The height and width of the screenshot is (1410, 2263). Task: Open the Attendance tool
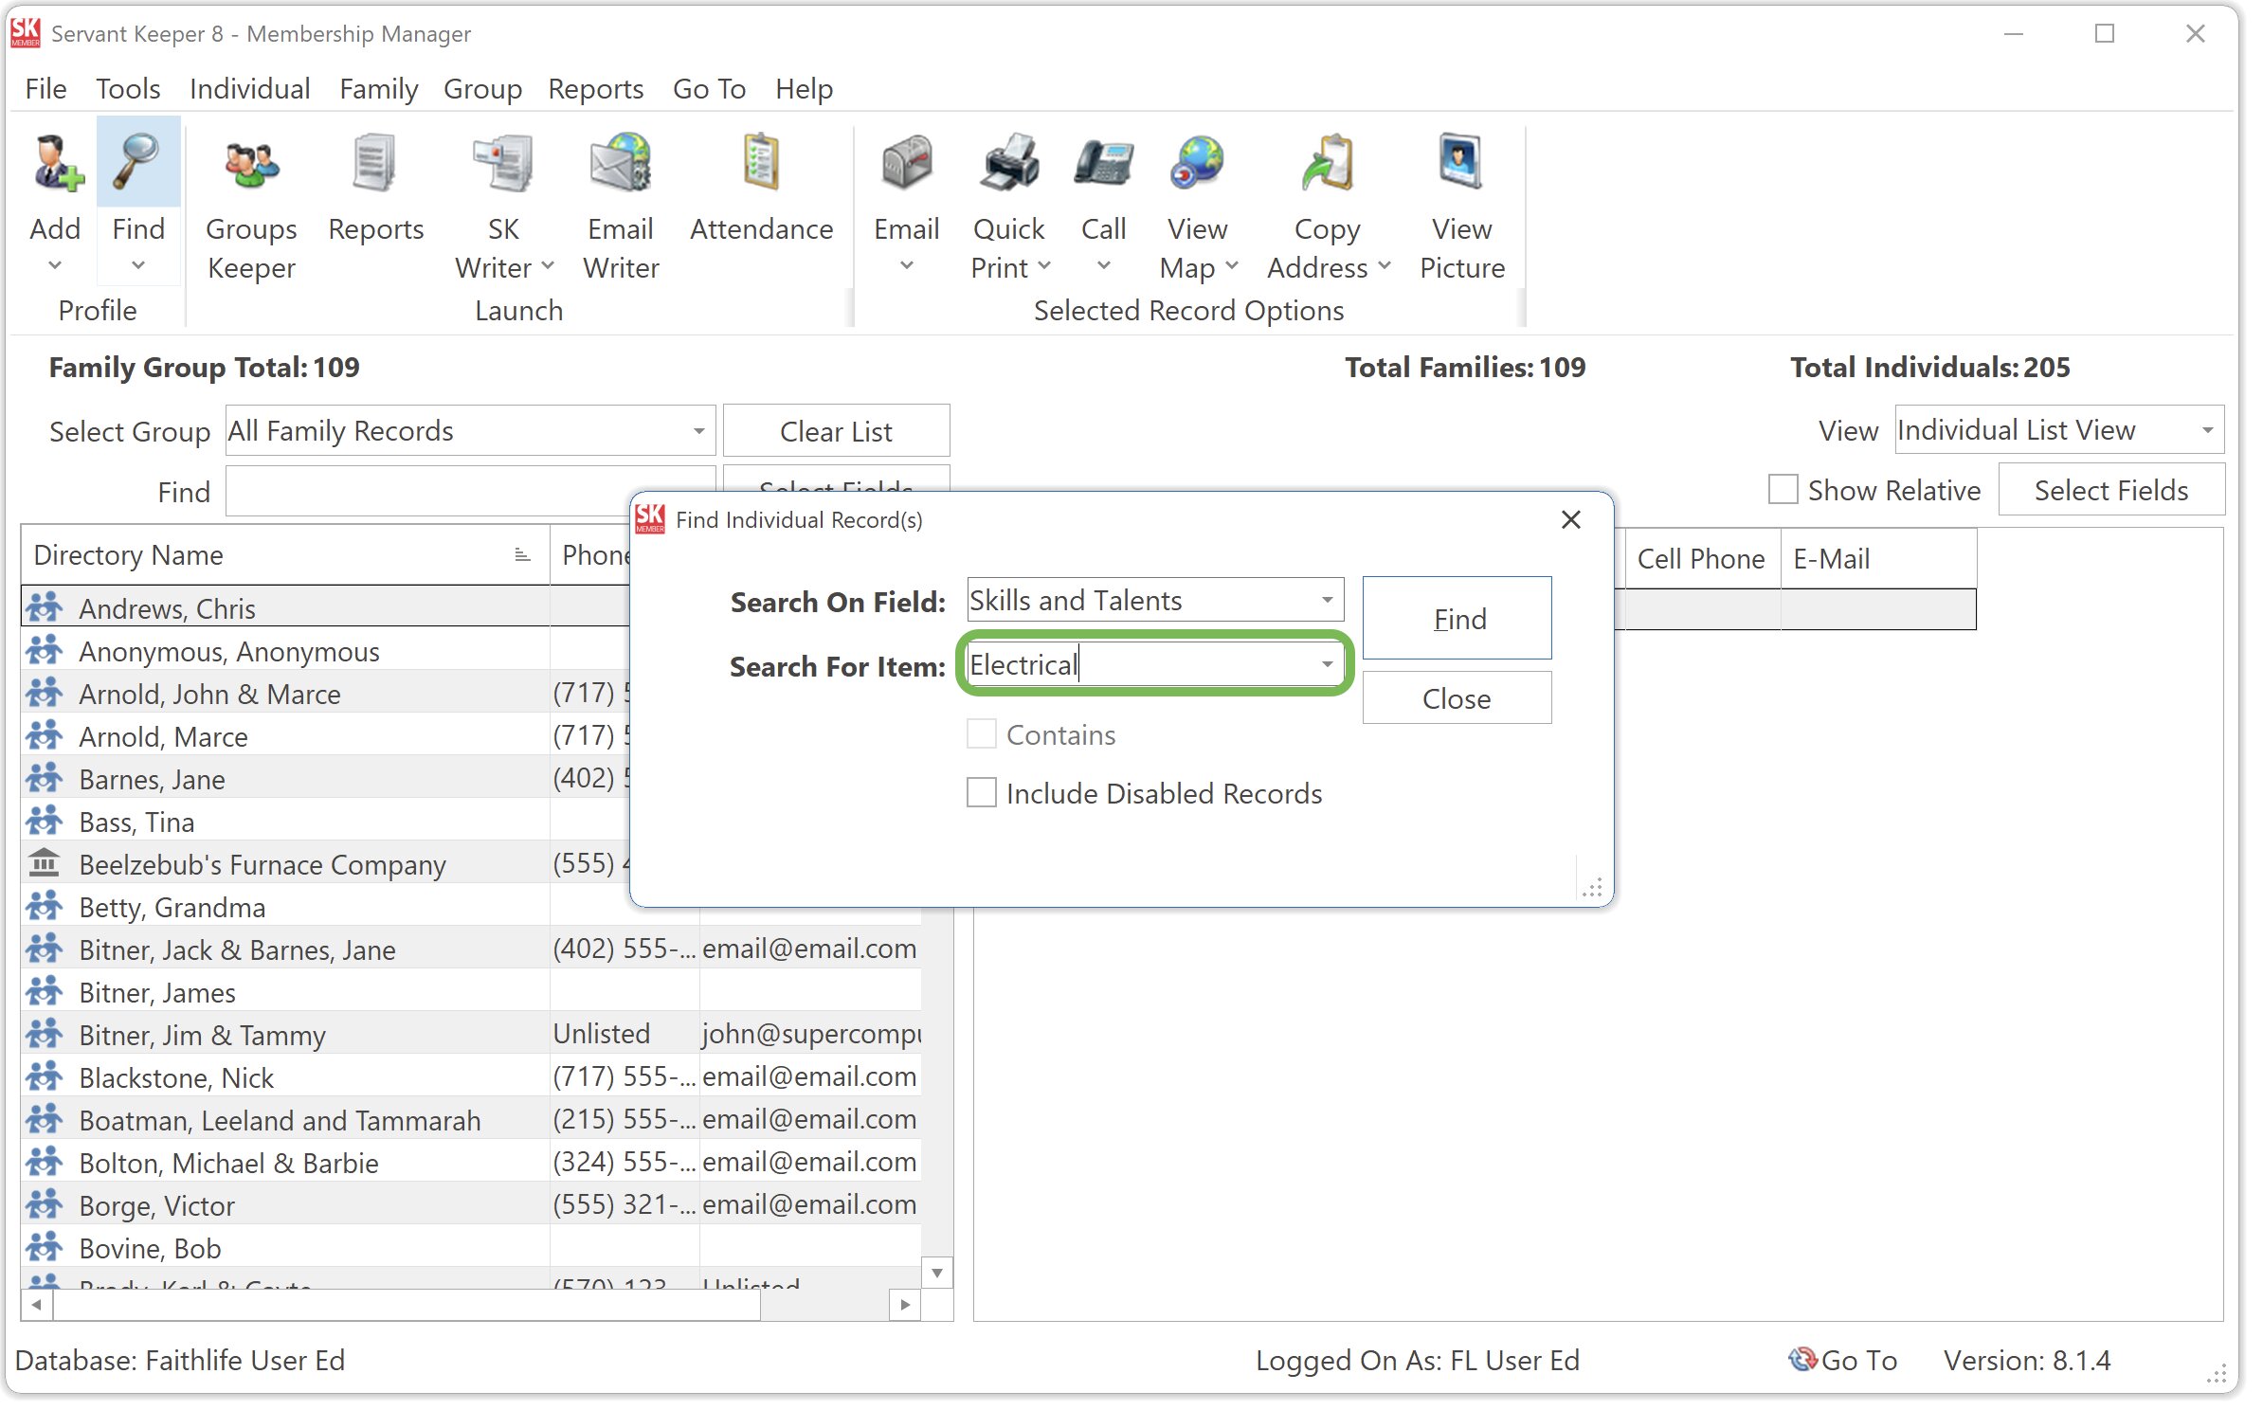point(761,185)
